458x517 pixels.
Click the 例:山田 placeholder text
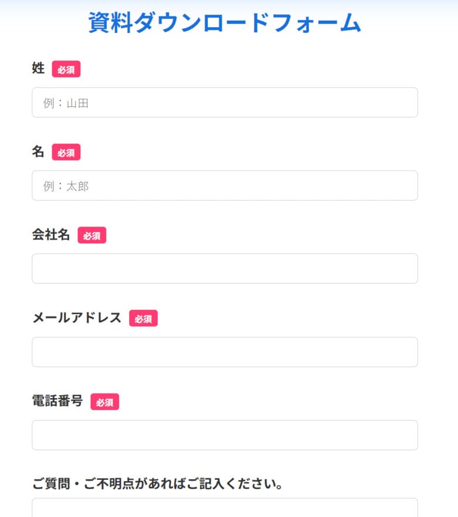click(x=66, y=103)
